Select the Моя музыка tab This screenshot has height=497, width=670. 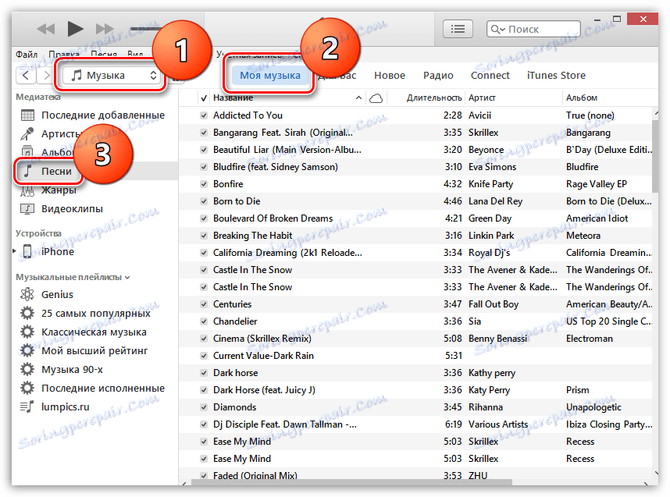[x=270, y=76]
